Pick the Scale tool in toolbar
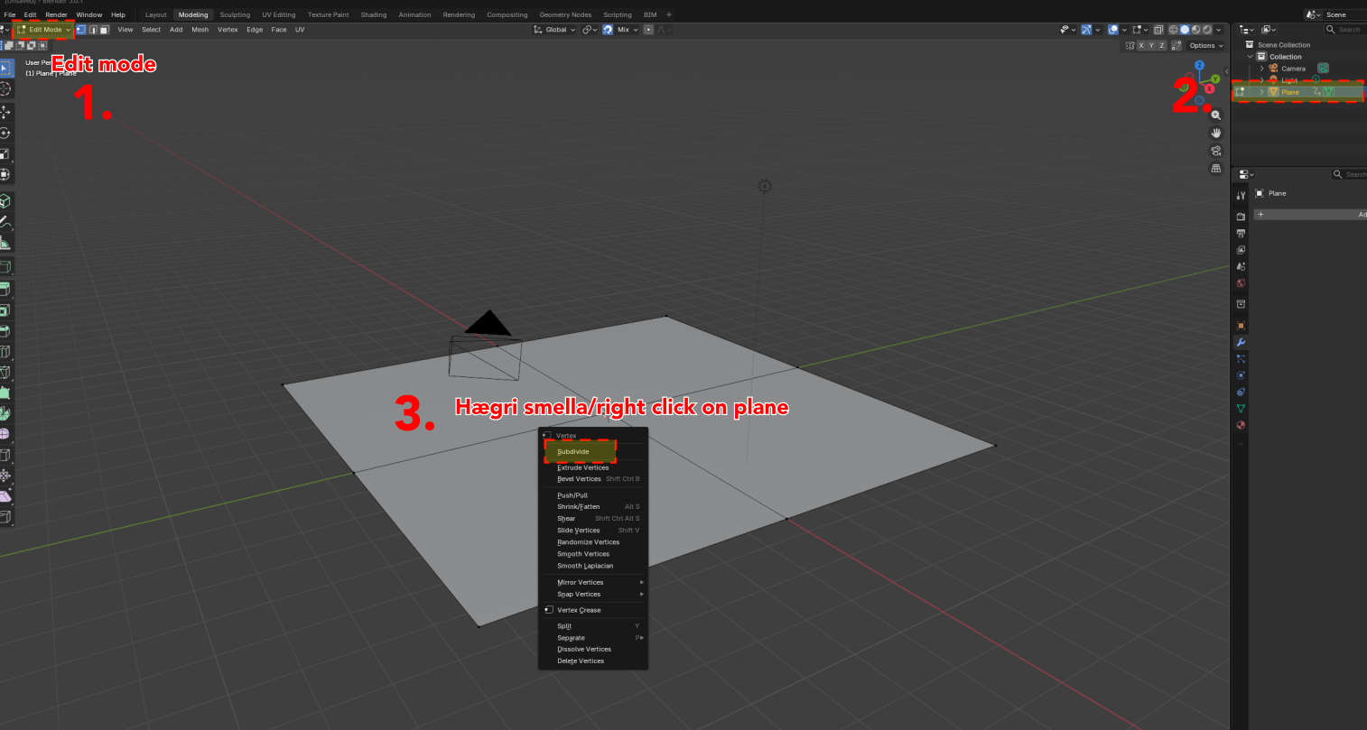 click(5, 154)
